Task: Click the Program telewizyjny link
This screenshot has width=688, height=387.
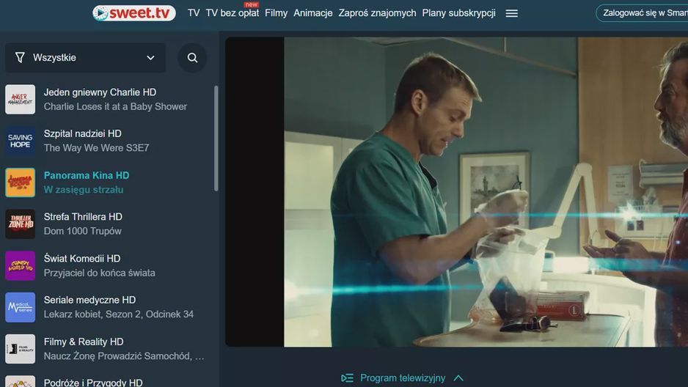Action: (x=403, y=377)
